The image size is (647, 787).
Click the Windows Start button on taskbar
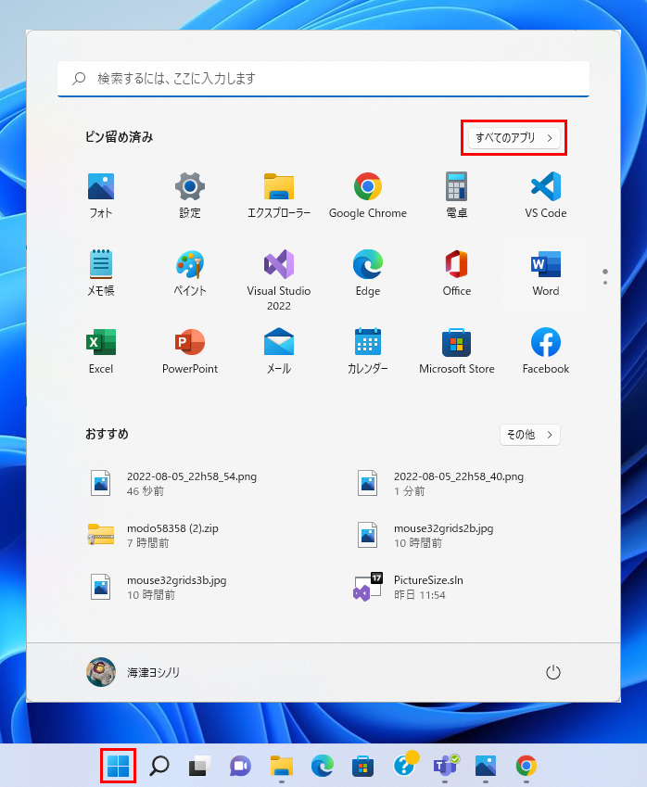[x=119, y=766]
